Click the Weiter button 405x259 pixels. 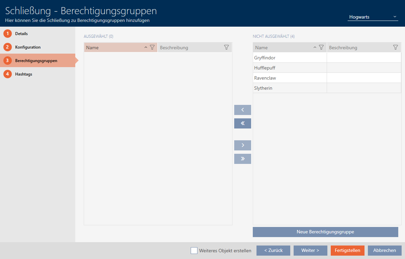coord(310,251)
